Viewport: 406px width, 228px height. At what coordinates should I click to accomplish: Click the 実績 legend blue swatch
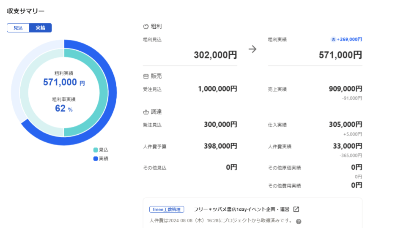tap(96, 159)
